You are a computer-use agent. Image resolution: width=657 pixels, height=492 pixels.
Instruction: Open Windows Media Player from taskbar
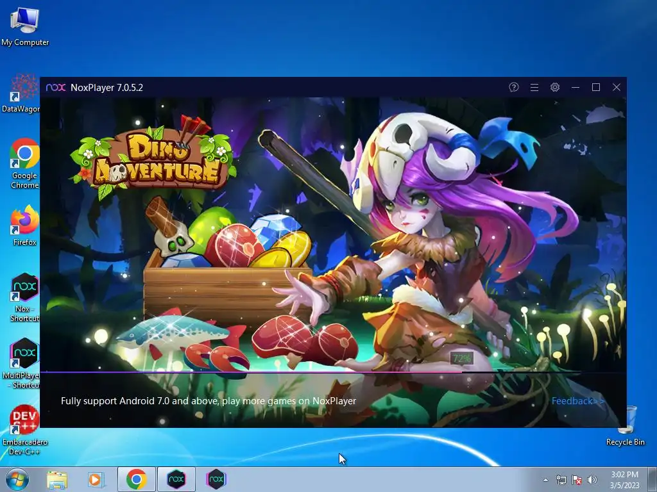[x=96, y=479]
